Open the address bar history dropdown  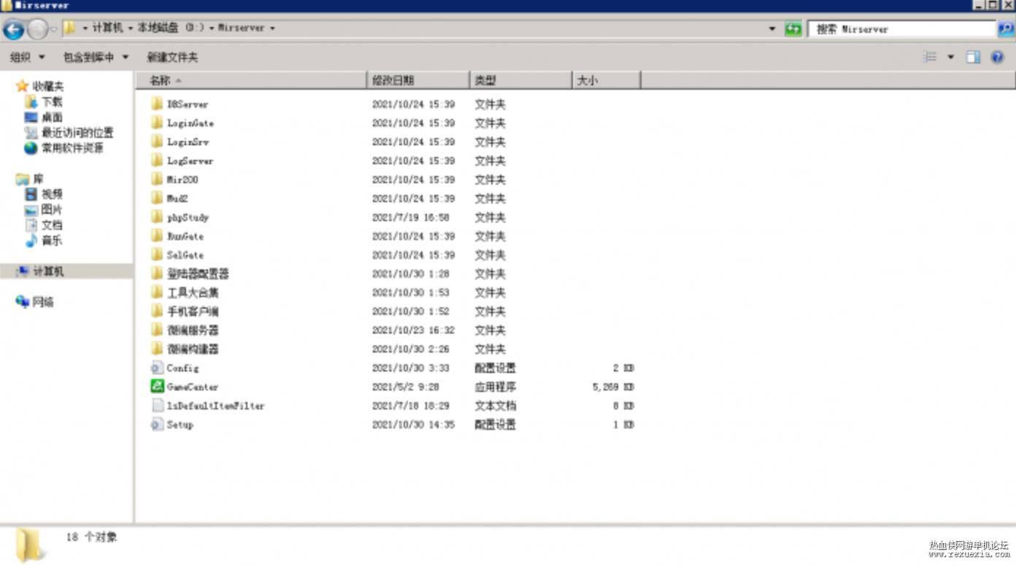click(x=772, y=29)
